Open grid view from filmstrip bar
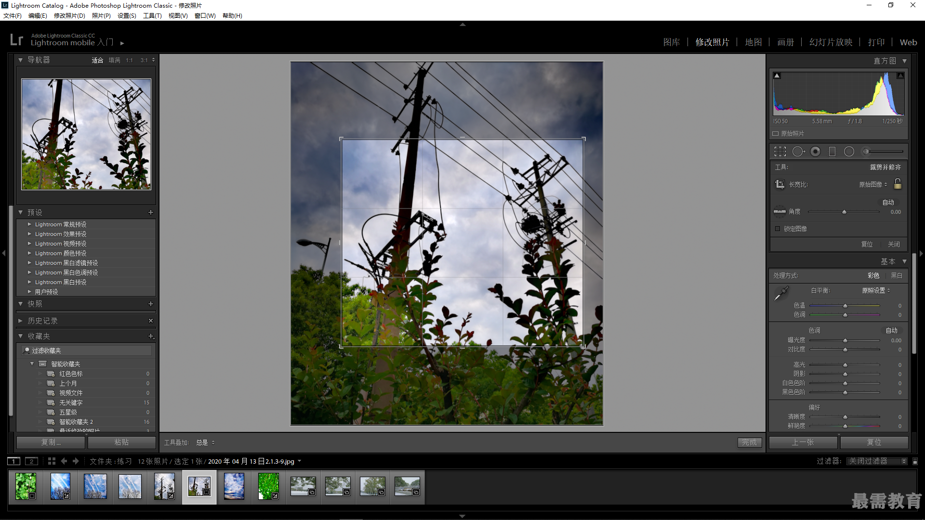This screenshot has height=520, width=925. point(52,461)
